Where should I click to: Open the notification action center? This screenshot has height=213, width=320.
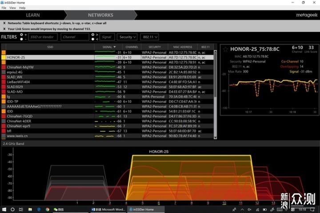312,209
